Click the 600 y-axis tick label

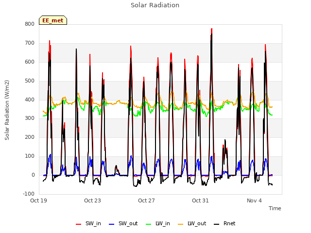pos(30,62)
